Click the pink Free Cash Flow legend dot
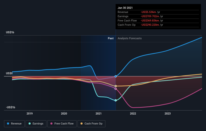Viewport: 206px width, 131px height. tap(51, 123)
